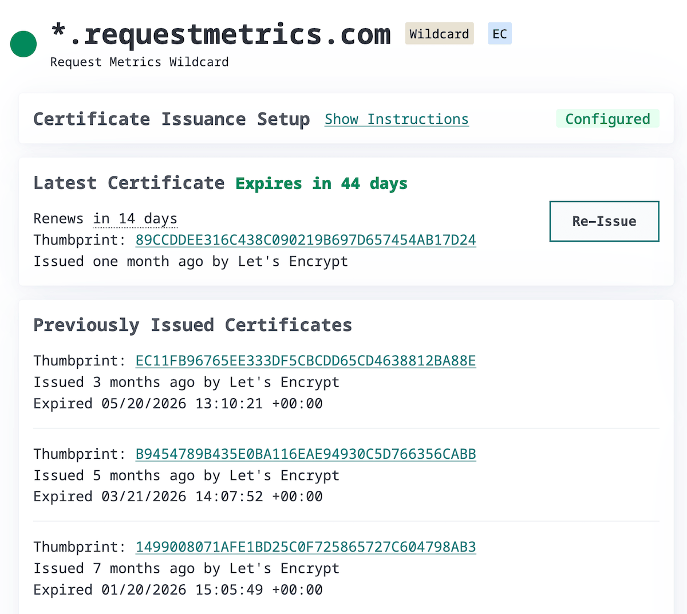Click "Expired 03/21/2026 14:07:52 +00:00" text

(178, 497)
